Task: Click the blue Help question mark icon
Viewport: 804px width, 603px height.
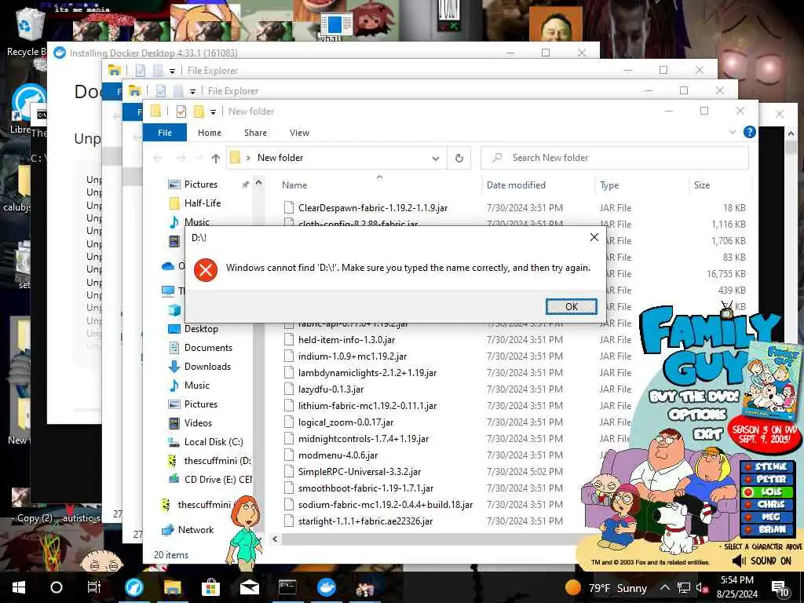Action: point(749,132)
